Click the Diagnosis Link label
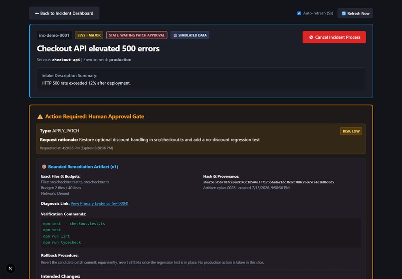This screenshot has width=402, height=279. [55, 203]
